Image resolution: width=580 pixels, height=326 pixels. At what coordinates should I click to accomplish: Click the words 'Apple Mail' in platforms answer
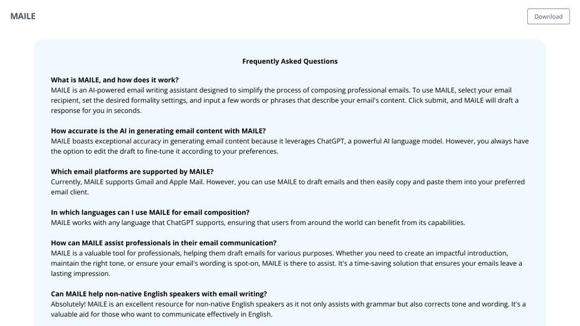click(x=186, y=182)
